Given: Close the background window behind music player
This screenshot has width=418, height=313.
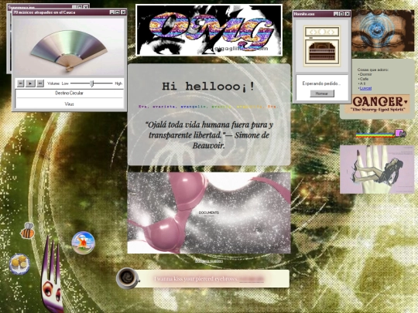Looking at the screenshot, I should pos(86,7).
